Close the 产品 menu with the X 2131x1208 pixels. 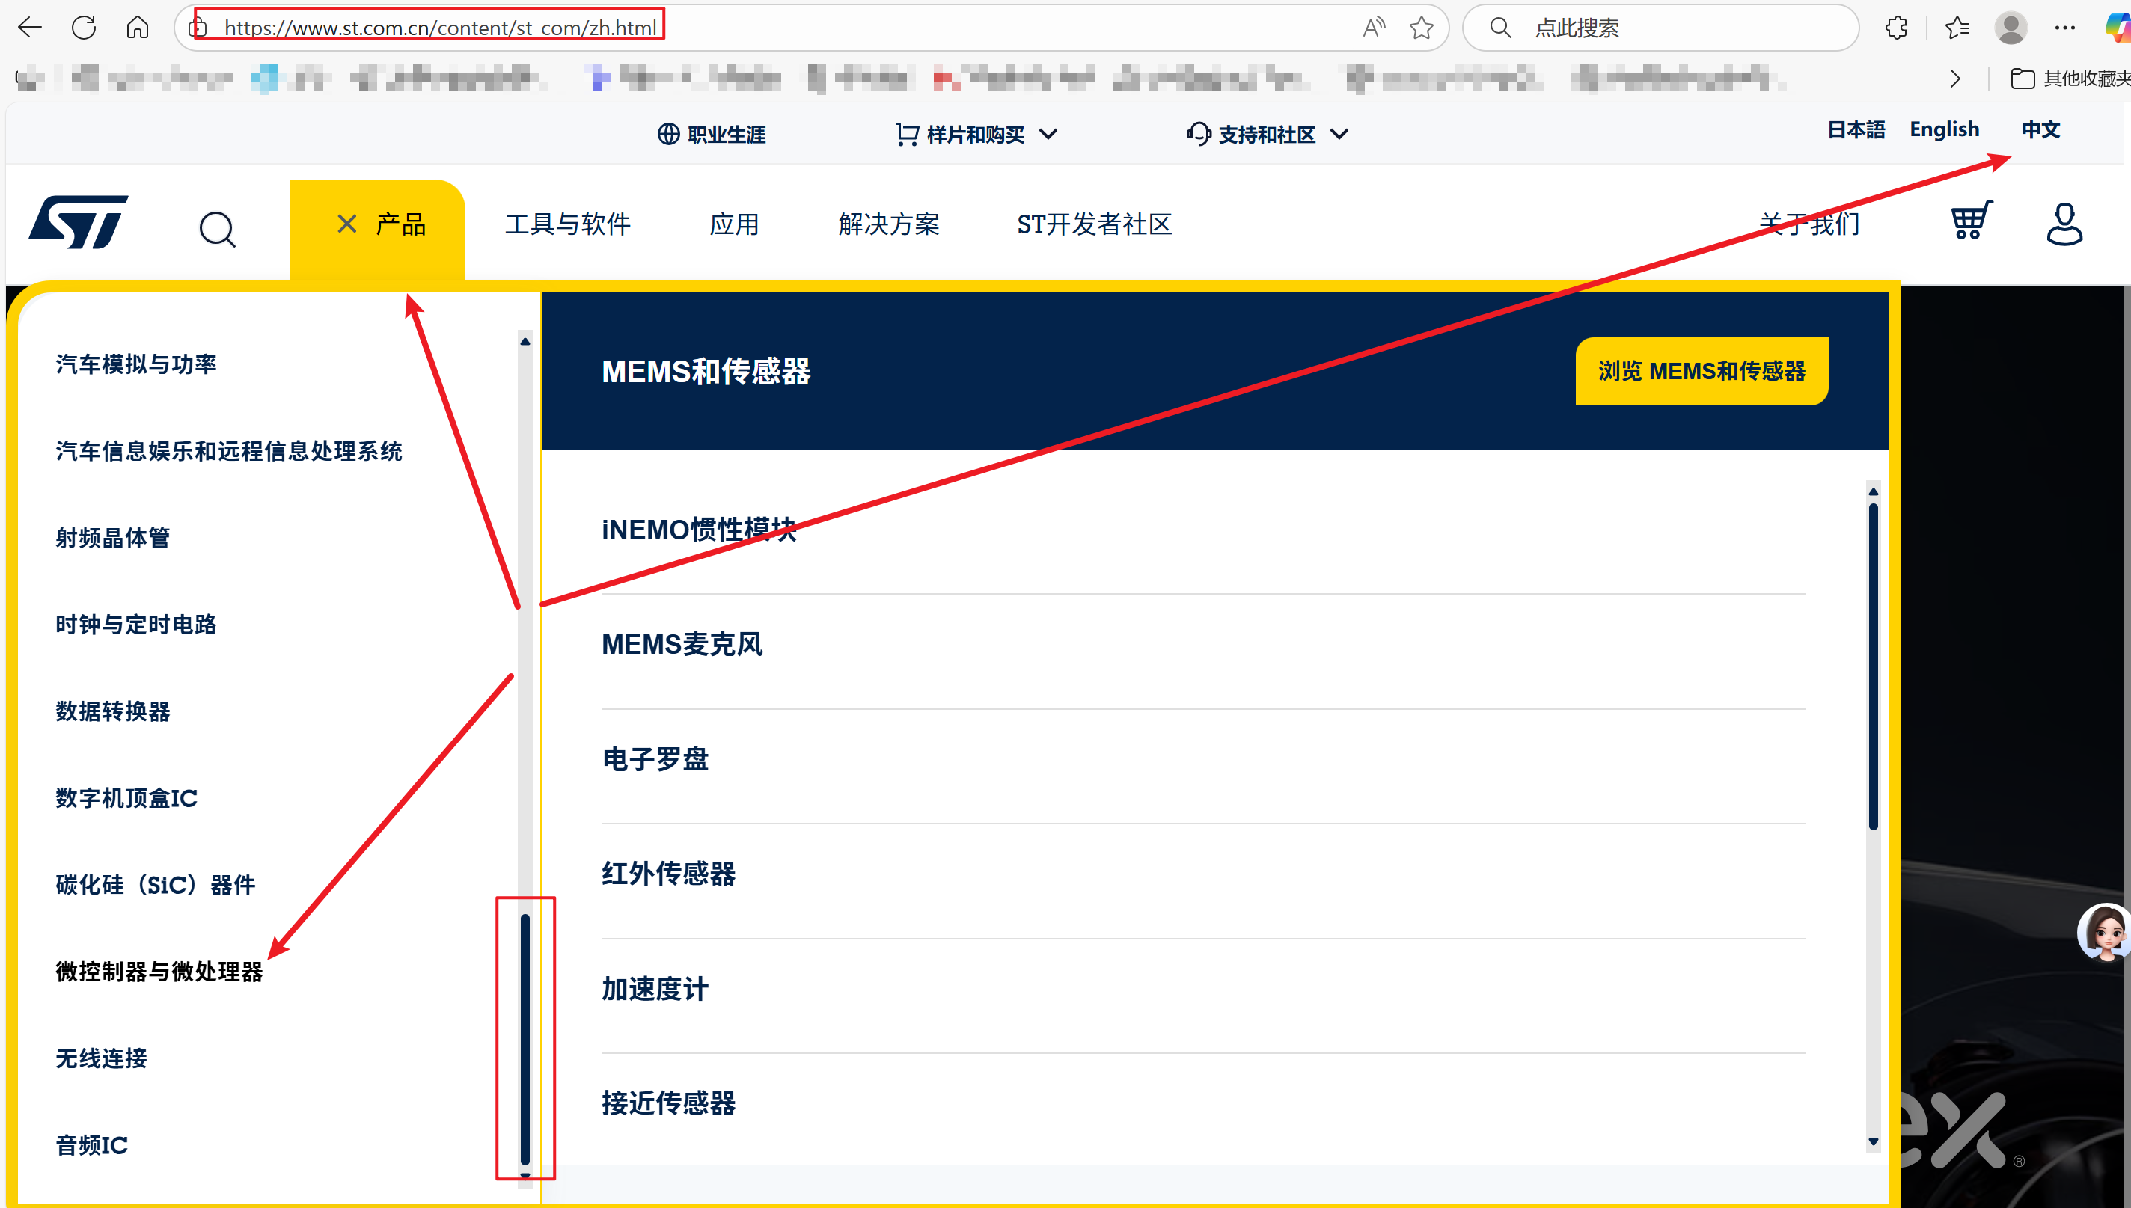point(347,223)
